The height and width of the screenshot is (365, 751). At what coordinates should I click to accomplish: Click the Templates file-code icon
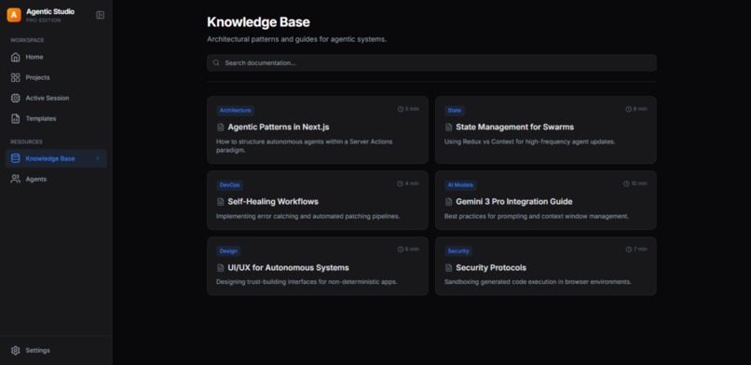[x=15, y=118]
